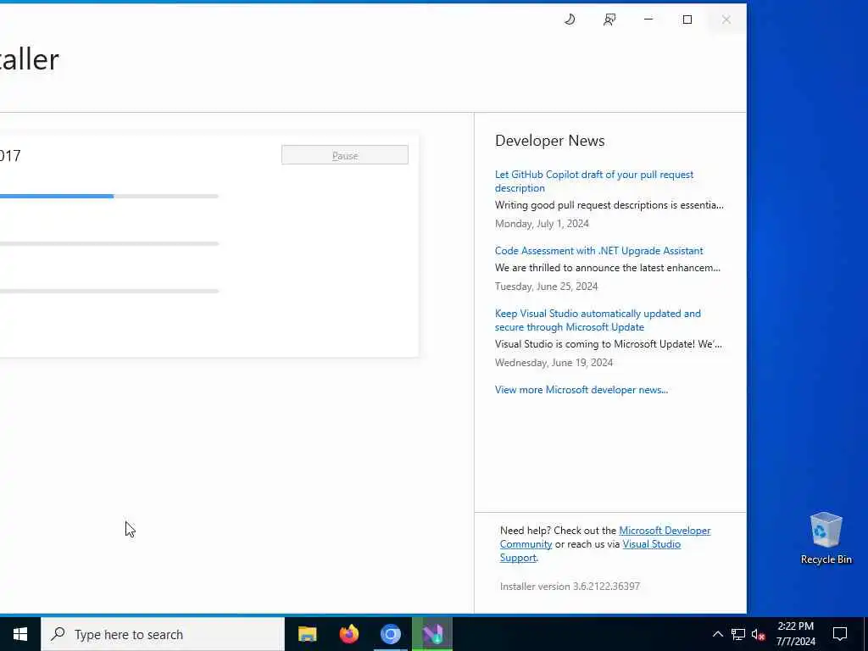View more Microsoft developer news
Image resolution: width=868 pixels, height=651 pixels.
point(581,390)
